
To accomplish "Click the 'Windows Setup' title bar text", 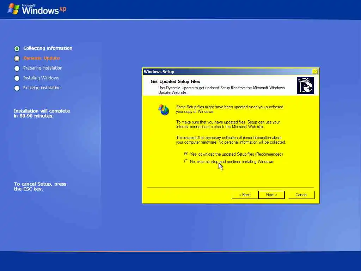I will coord(159,71).
